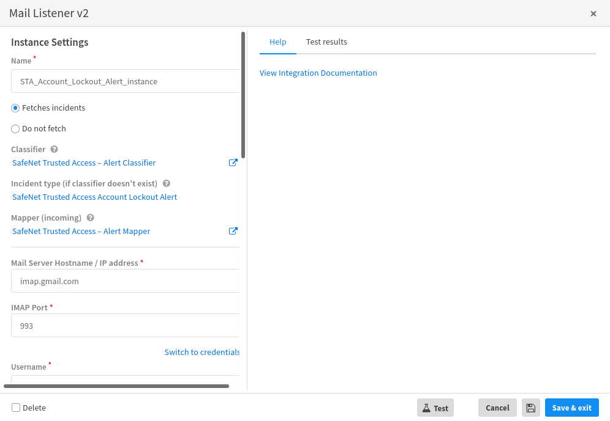Tick the Delete checkbox

pyautogui.click(x=16, y=408)
